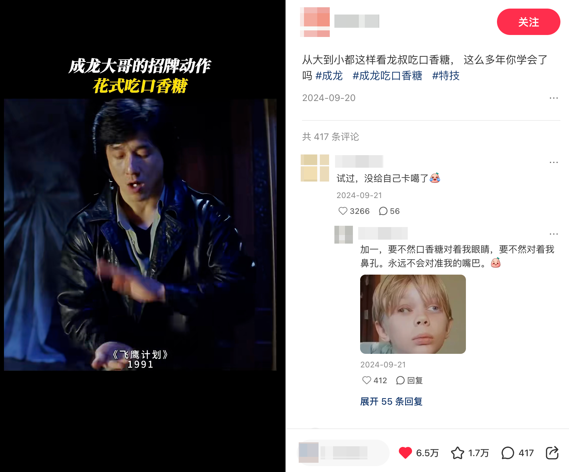Viewport: 569px width, 472px height.
Task: Open comments via the 417 speech bubble icon
Action: [508, 453]
